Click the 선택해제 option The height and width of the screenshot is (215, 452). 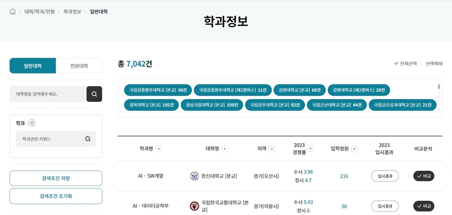434,63
